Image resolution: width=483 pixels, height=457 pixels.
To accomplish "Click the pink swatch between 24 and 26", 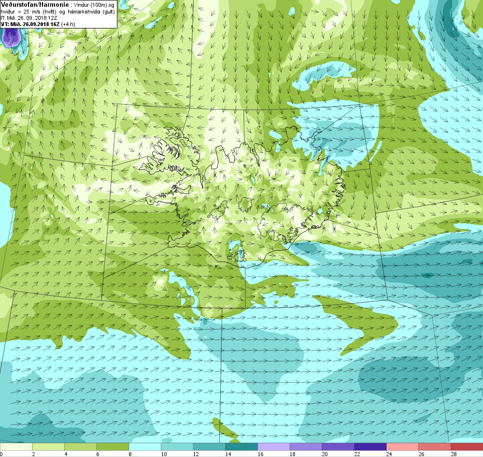I will point(402,447).
